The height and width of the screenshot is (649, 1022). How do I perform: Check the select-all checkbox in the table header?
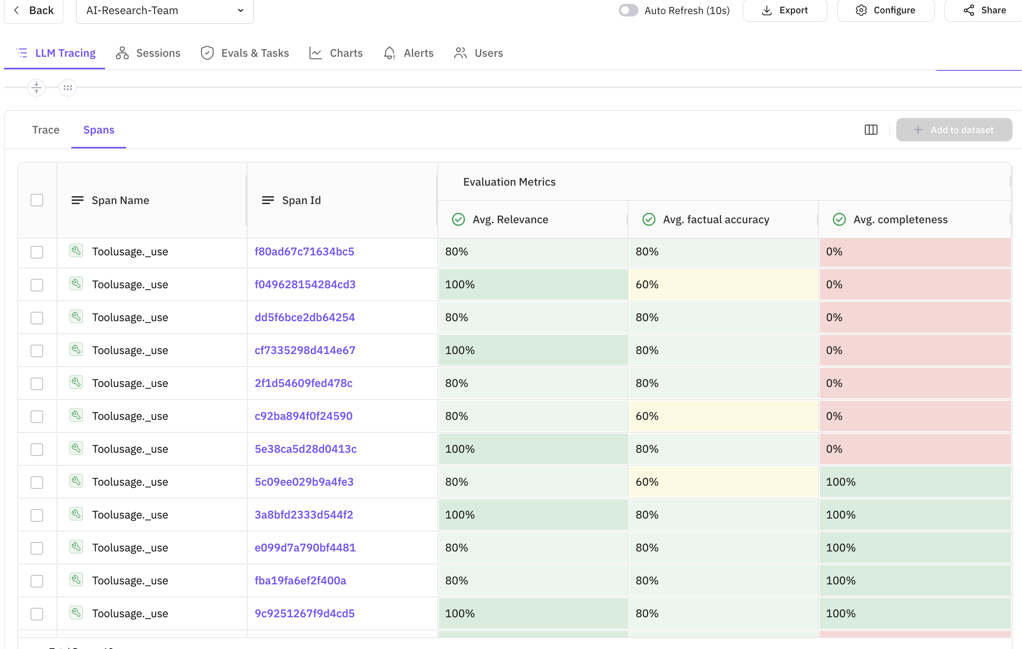coord(37,199)
